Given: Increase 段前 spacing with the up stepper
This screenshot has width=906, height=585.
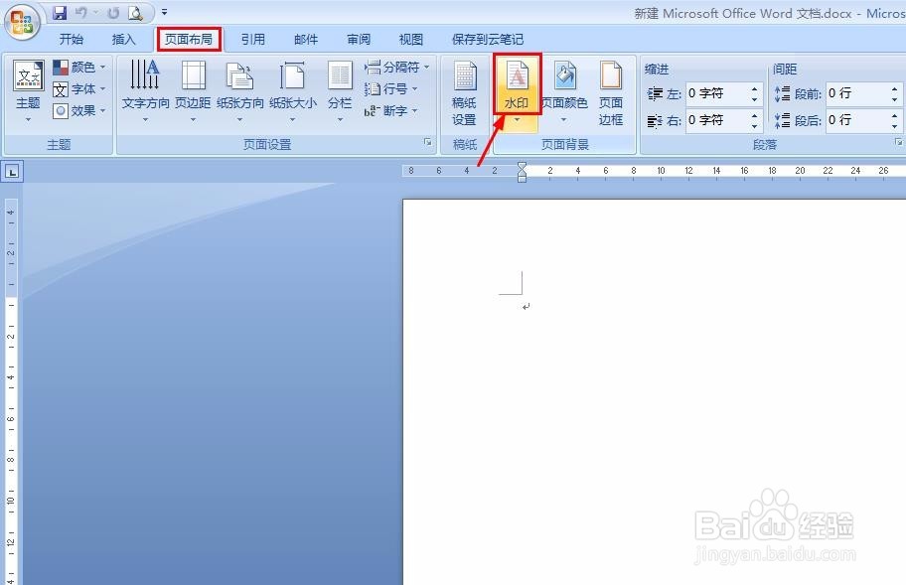Looking at the screenshot, I should click(x=894, y=88).
